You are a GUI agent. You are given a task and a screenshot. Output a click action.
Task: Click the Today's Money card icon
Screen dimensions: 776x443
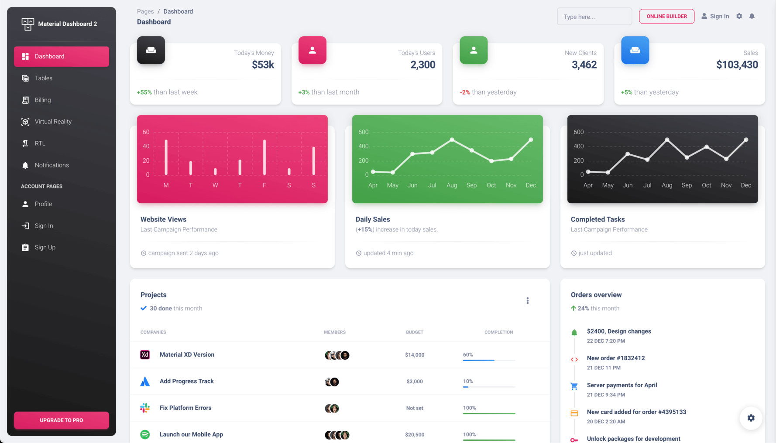pos(151,50)
